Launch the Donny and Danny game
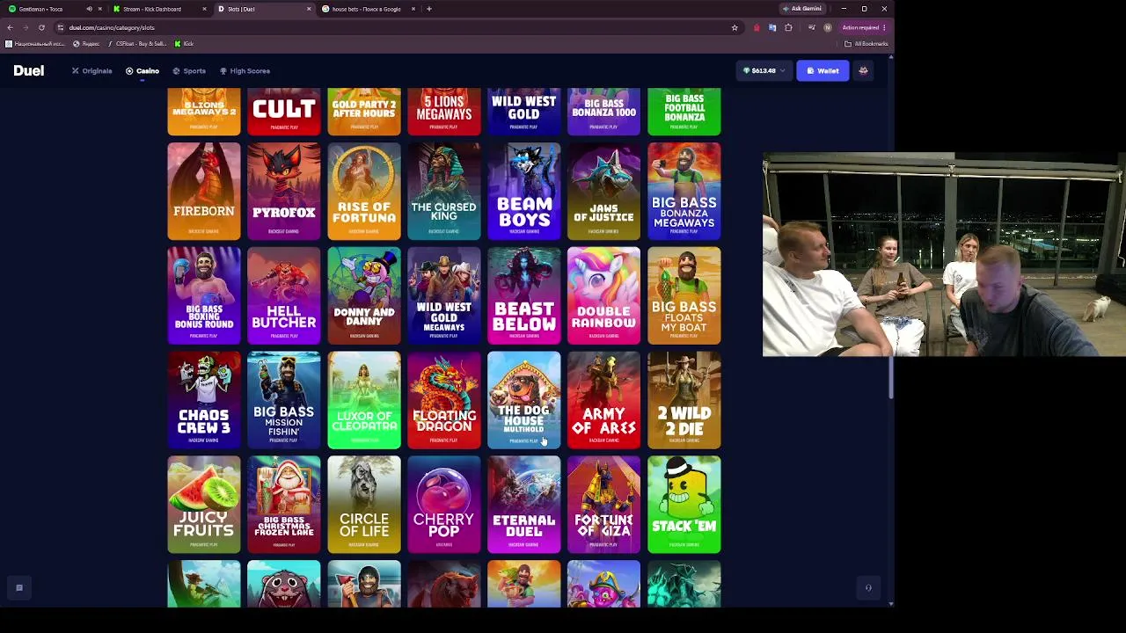Screen dimensions: 1126x633 click(x=364, y=295)
